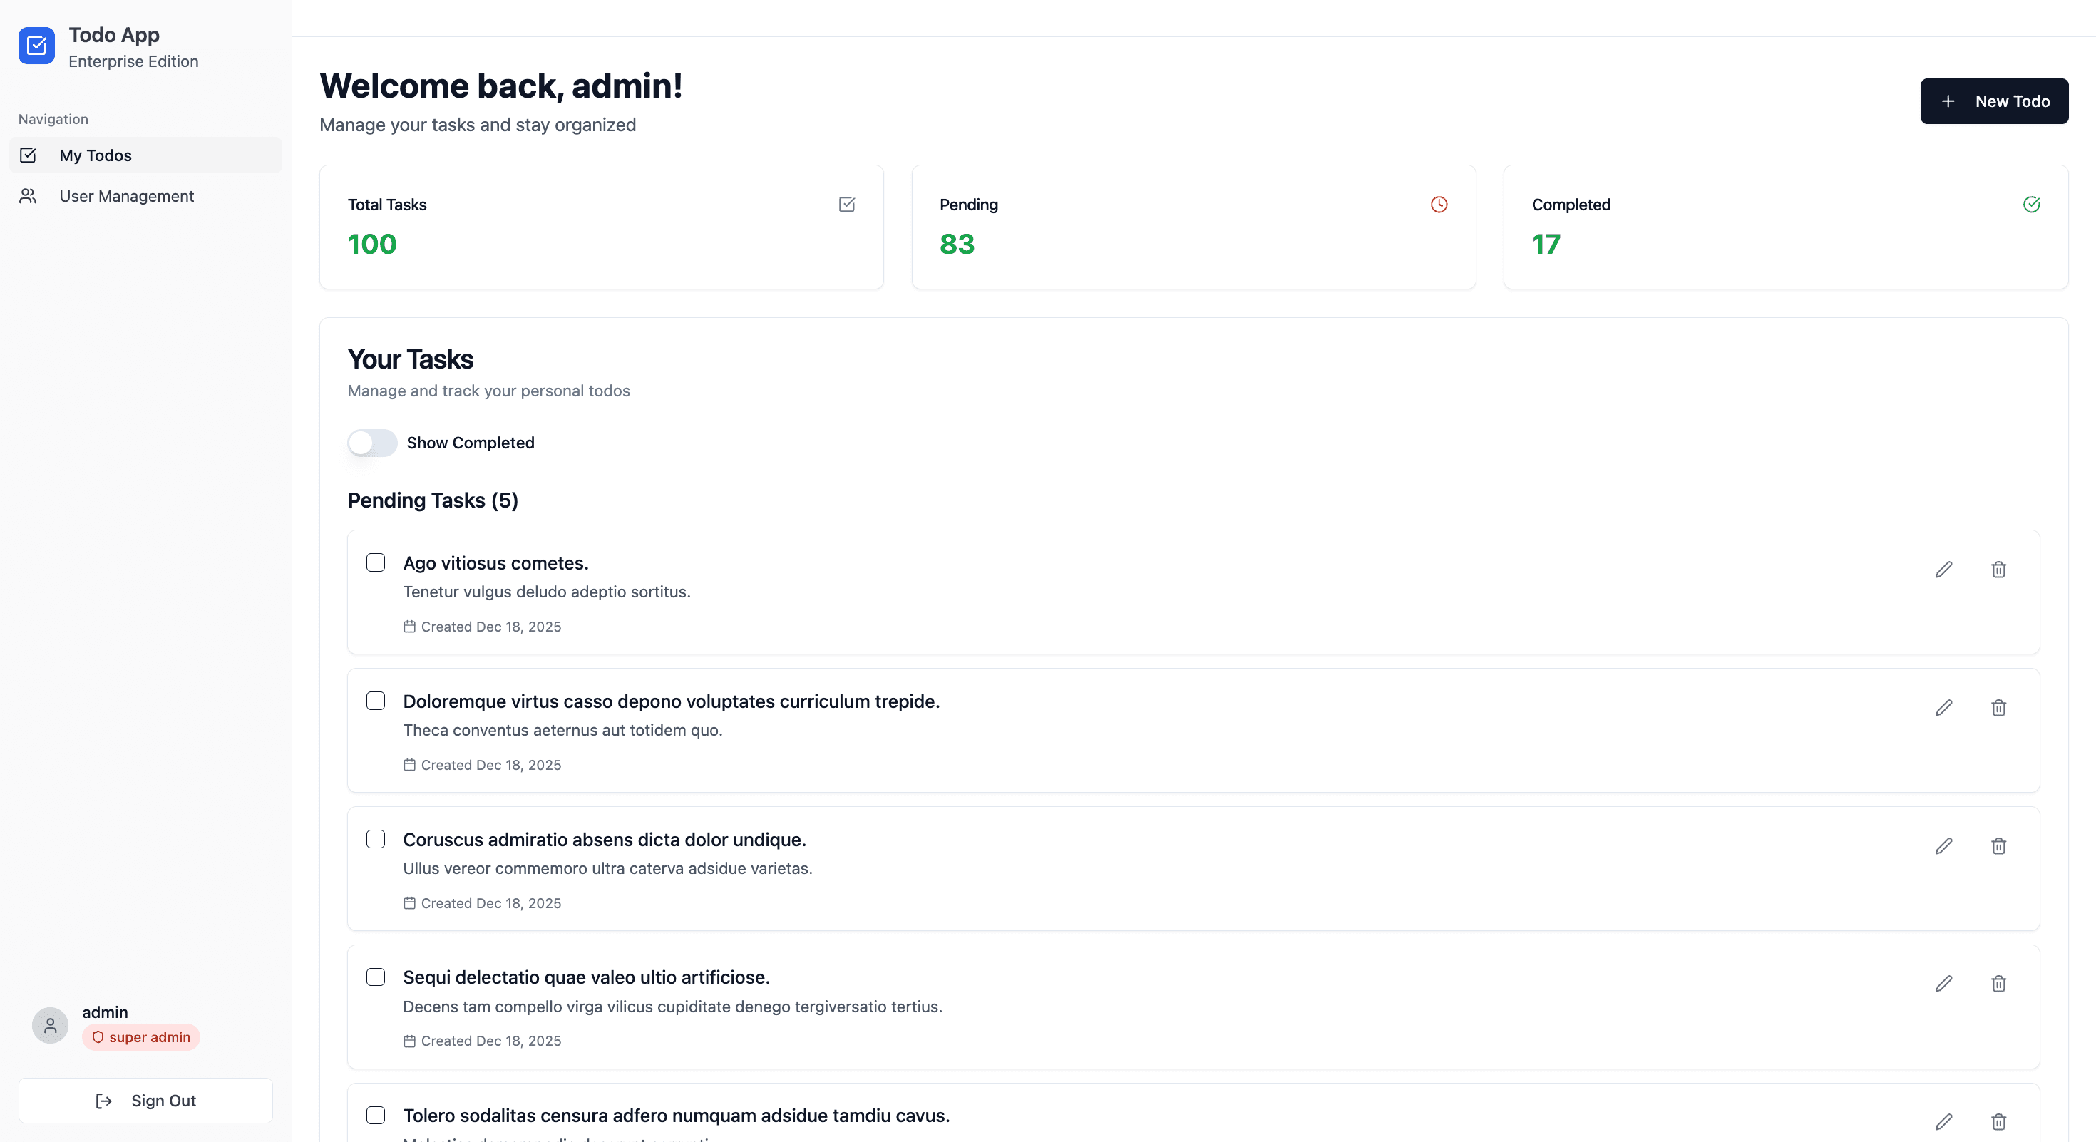Switch to the User Management section
2096x1142 pixels.
click(127, 196)
